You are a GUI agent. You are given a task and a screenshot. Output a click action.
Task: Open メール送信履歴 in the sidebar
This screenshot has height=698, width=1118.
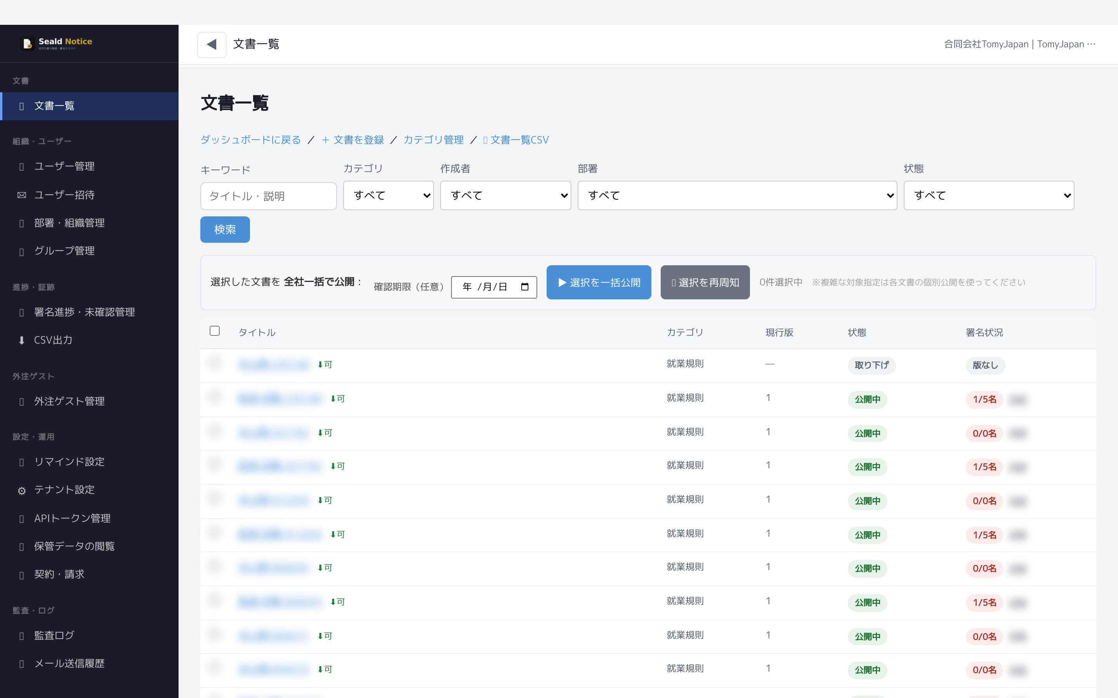(89, 663)
